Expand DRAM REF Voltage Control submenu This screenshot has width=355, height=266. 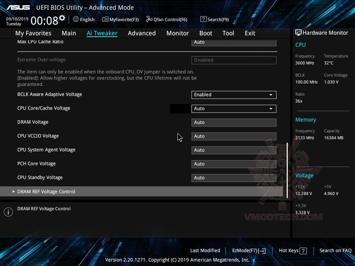(46, 191)
